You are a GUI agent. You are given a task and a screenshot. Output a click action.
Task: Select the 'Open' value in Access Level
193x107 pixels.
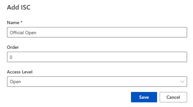pyautogui.click(x=15, y=82)
